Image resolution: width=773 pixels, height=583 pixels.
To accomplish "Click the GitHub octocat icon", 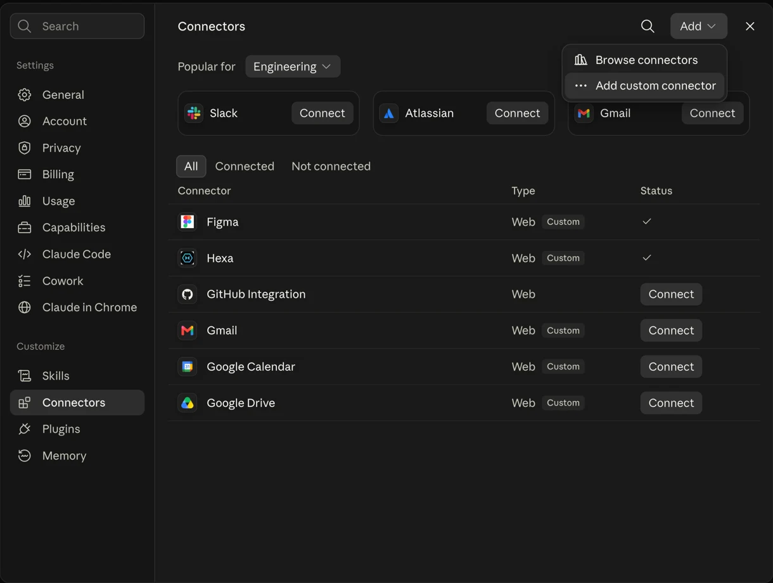I will coord(188,294).
